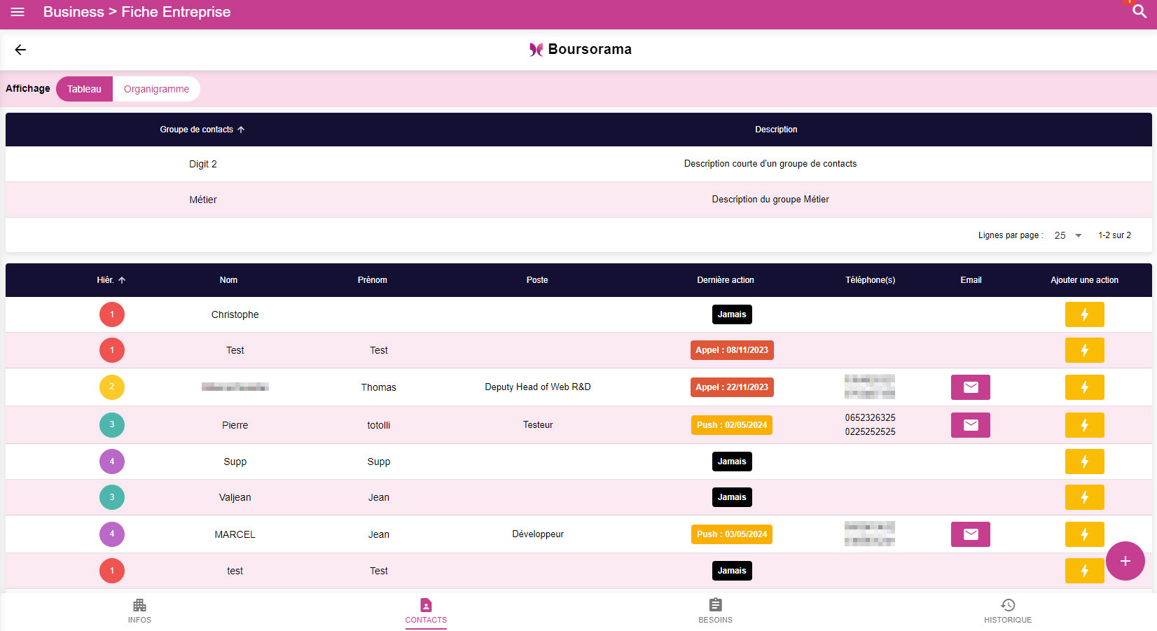Open the hamburger navigation menu
This screenshot has height=631, width=1157.
click(x=18, y=12)
